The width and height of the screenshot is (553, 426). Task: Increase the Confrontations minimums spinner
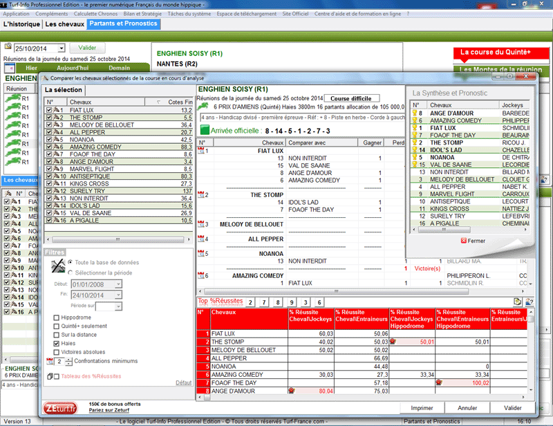click(68, 360)
